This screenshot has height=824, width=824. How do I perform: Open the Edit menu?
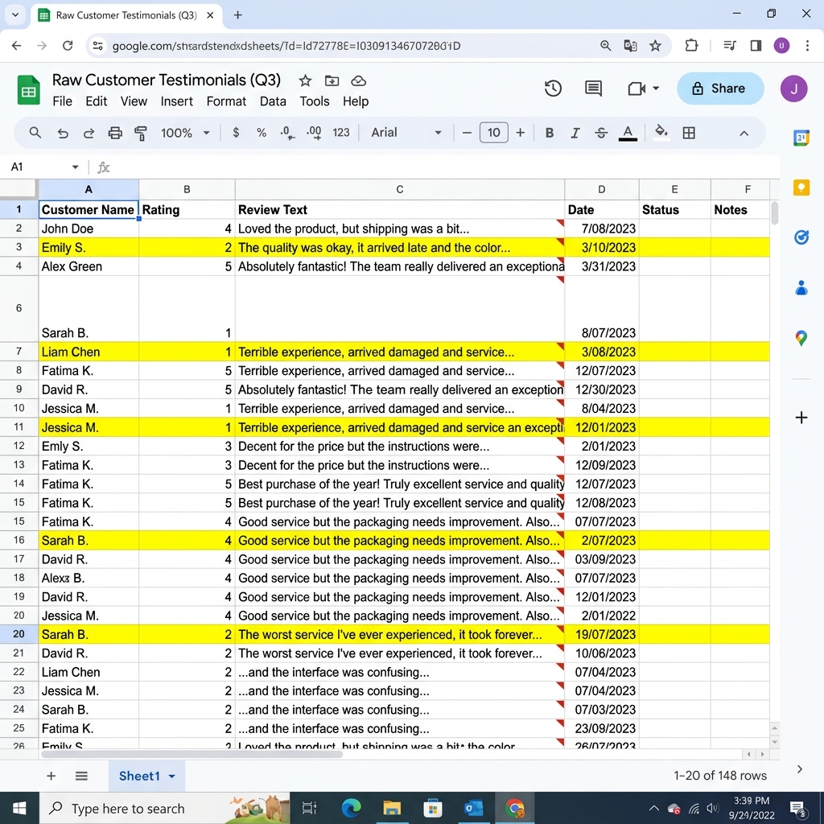(x=97, y=101)
